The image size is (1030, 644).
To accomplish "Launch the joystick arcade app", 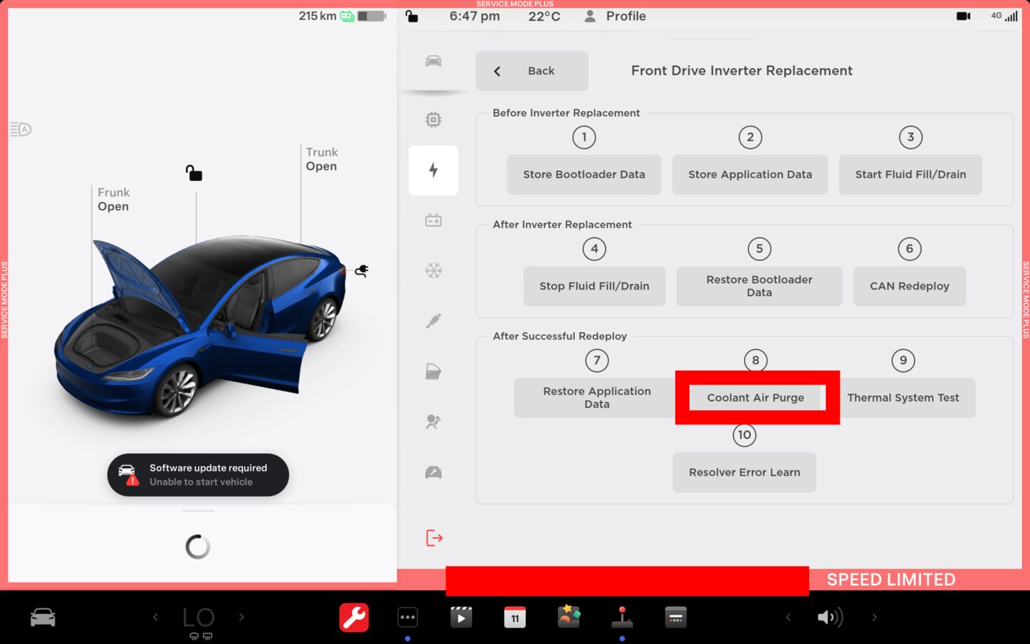I will (622, 618).
